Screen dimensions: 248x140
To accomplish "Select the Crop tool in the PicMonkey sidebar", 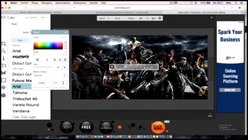I will (x=3, y=44).
